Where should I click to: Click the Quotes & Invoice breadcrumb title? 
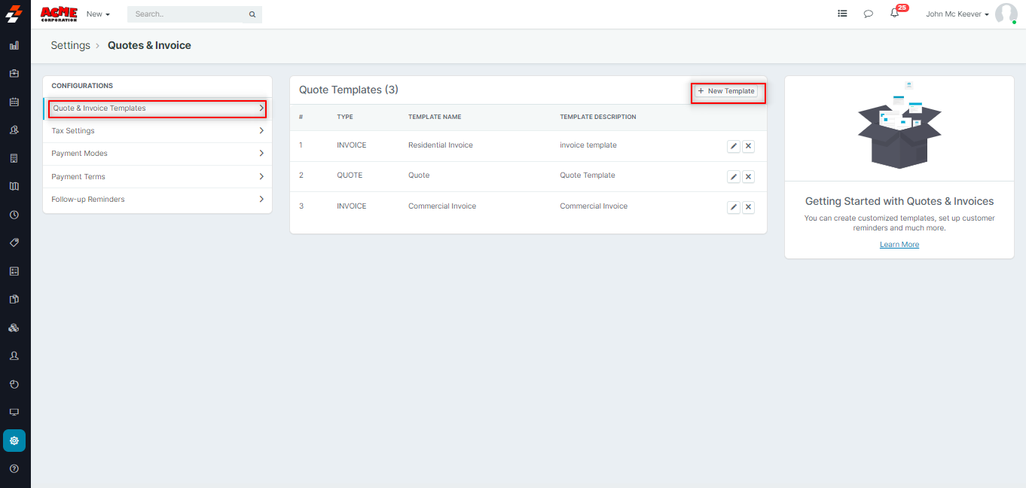[x=149, y=45]
